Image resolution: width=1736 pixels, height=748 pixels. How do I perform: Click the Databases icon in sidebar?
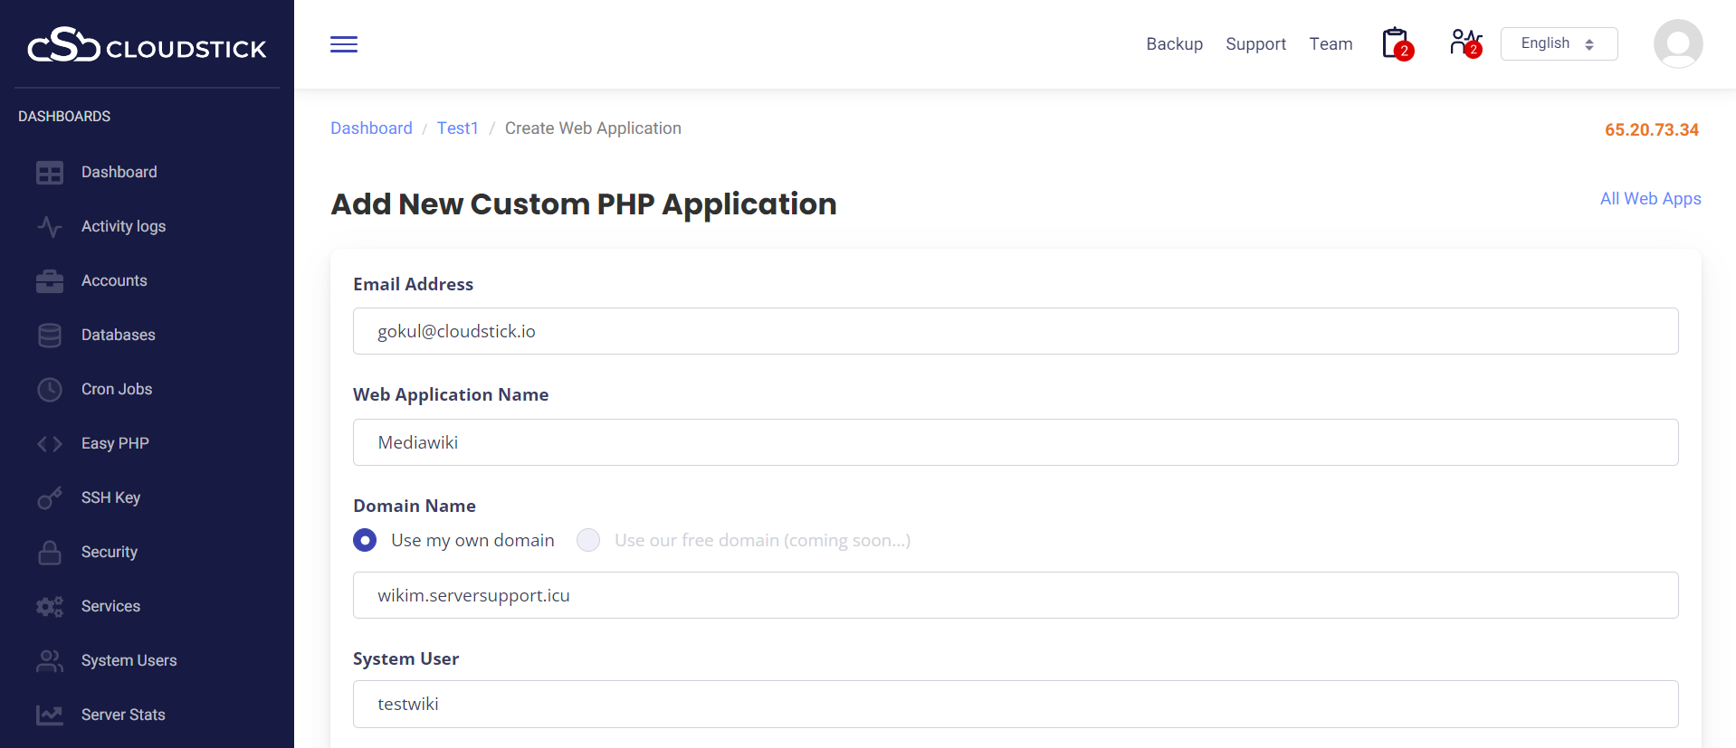coord(50,336)
